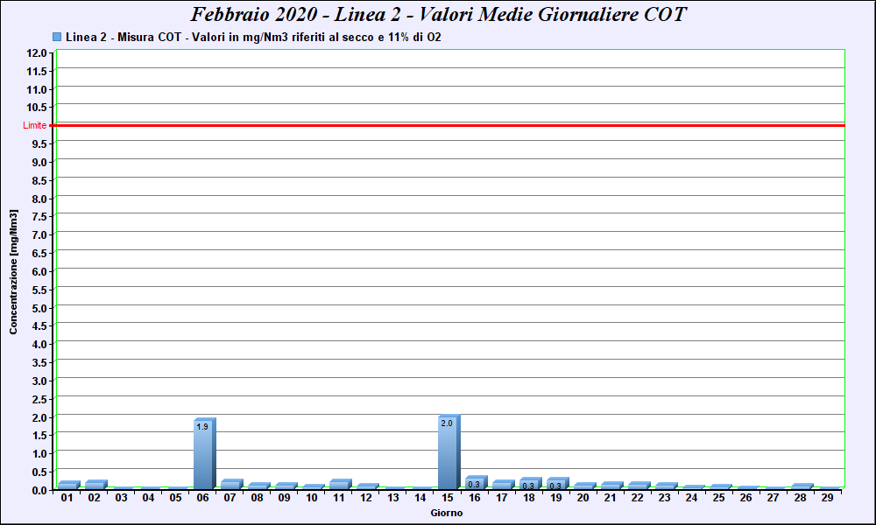Click the x-axis label 20

583,498
